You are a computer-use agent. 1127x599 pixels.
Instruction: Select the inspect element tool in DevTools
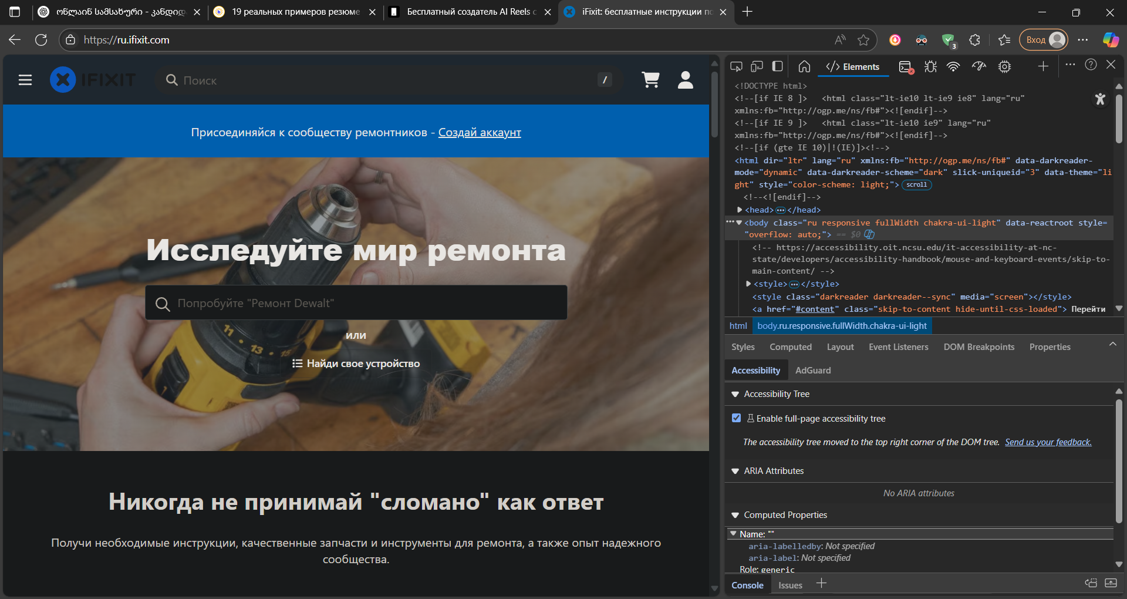736,66
